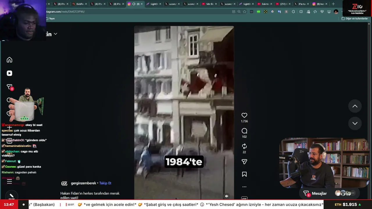Click the 1.736 likes count
372x209 pixels.
click(244, 121)
